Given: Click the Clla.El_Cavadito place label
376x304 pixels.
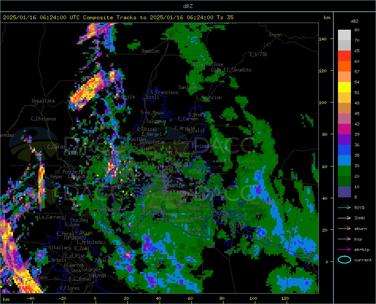Looking at the screenshot, I should point(231,70).
